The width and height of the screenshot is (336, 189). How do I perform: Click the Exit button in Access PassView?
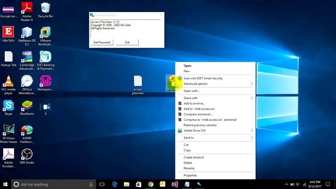(x=127, y=43)
